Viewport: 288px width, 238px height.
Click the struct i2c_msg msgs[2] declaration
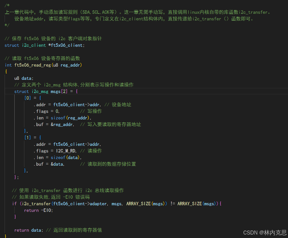(45, 91)
